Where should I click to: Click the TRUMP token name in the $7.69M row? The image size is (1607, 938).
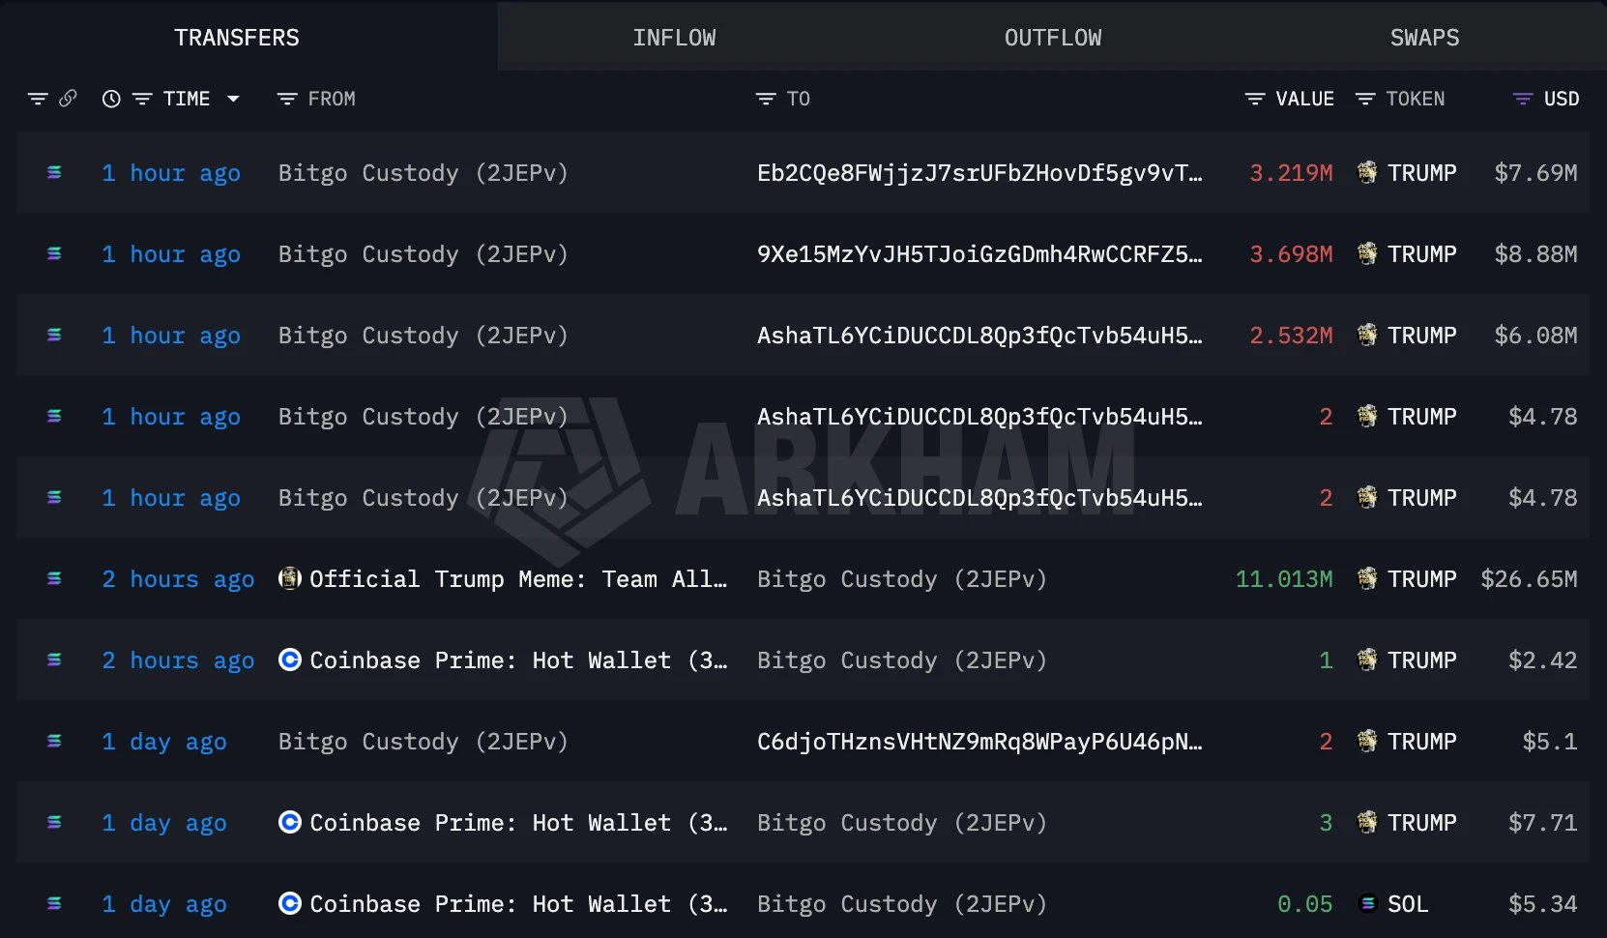1422,173
